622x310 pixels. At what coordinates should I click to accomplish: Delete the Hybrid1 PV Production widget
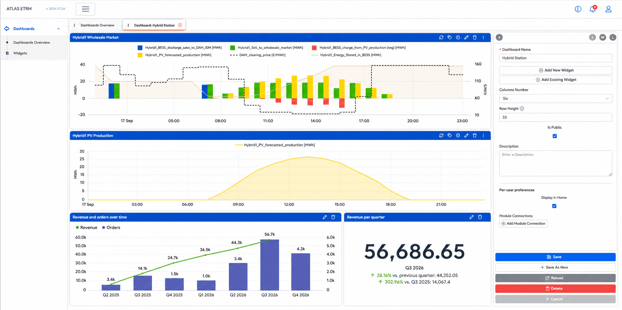point(475,135)
